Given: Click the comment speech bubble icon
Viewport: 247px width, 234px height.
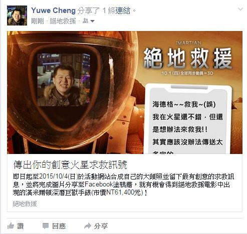Looking at the screenshot, I should pyautogui.click(x=46, y=226).
